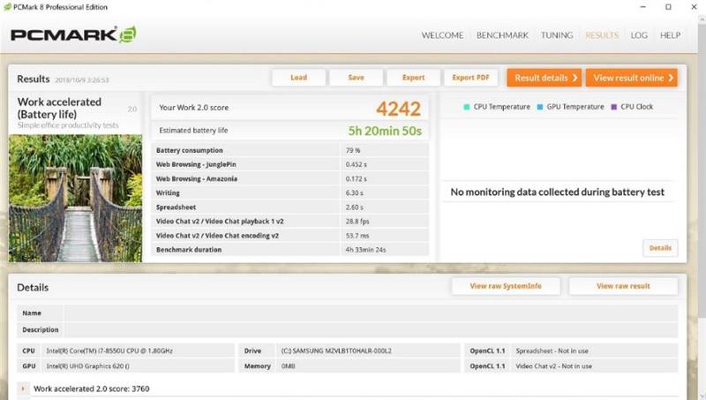Screen dimensions: 706x400
Task: Select Video Chat encoding v2 row
Action: point(290,236)
